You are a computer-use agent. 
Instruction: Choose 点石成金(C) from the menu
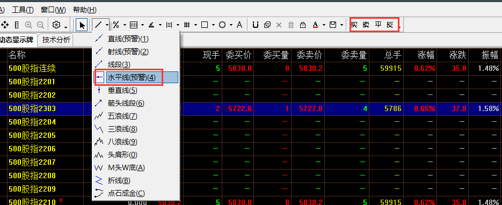pos(136,193)
